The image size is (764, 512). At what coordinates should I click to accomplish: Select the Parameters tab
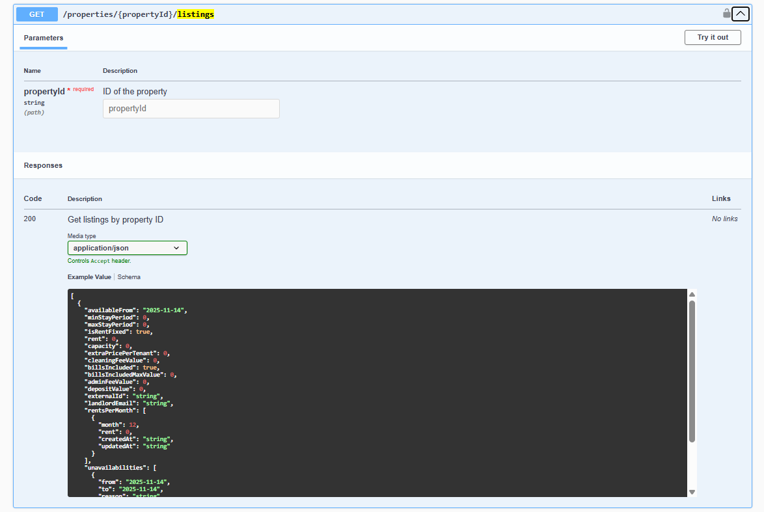click(44, 38)
